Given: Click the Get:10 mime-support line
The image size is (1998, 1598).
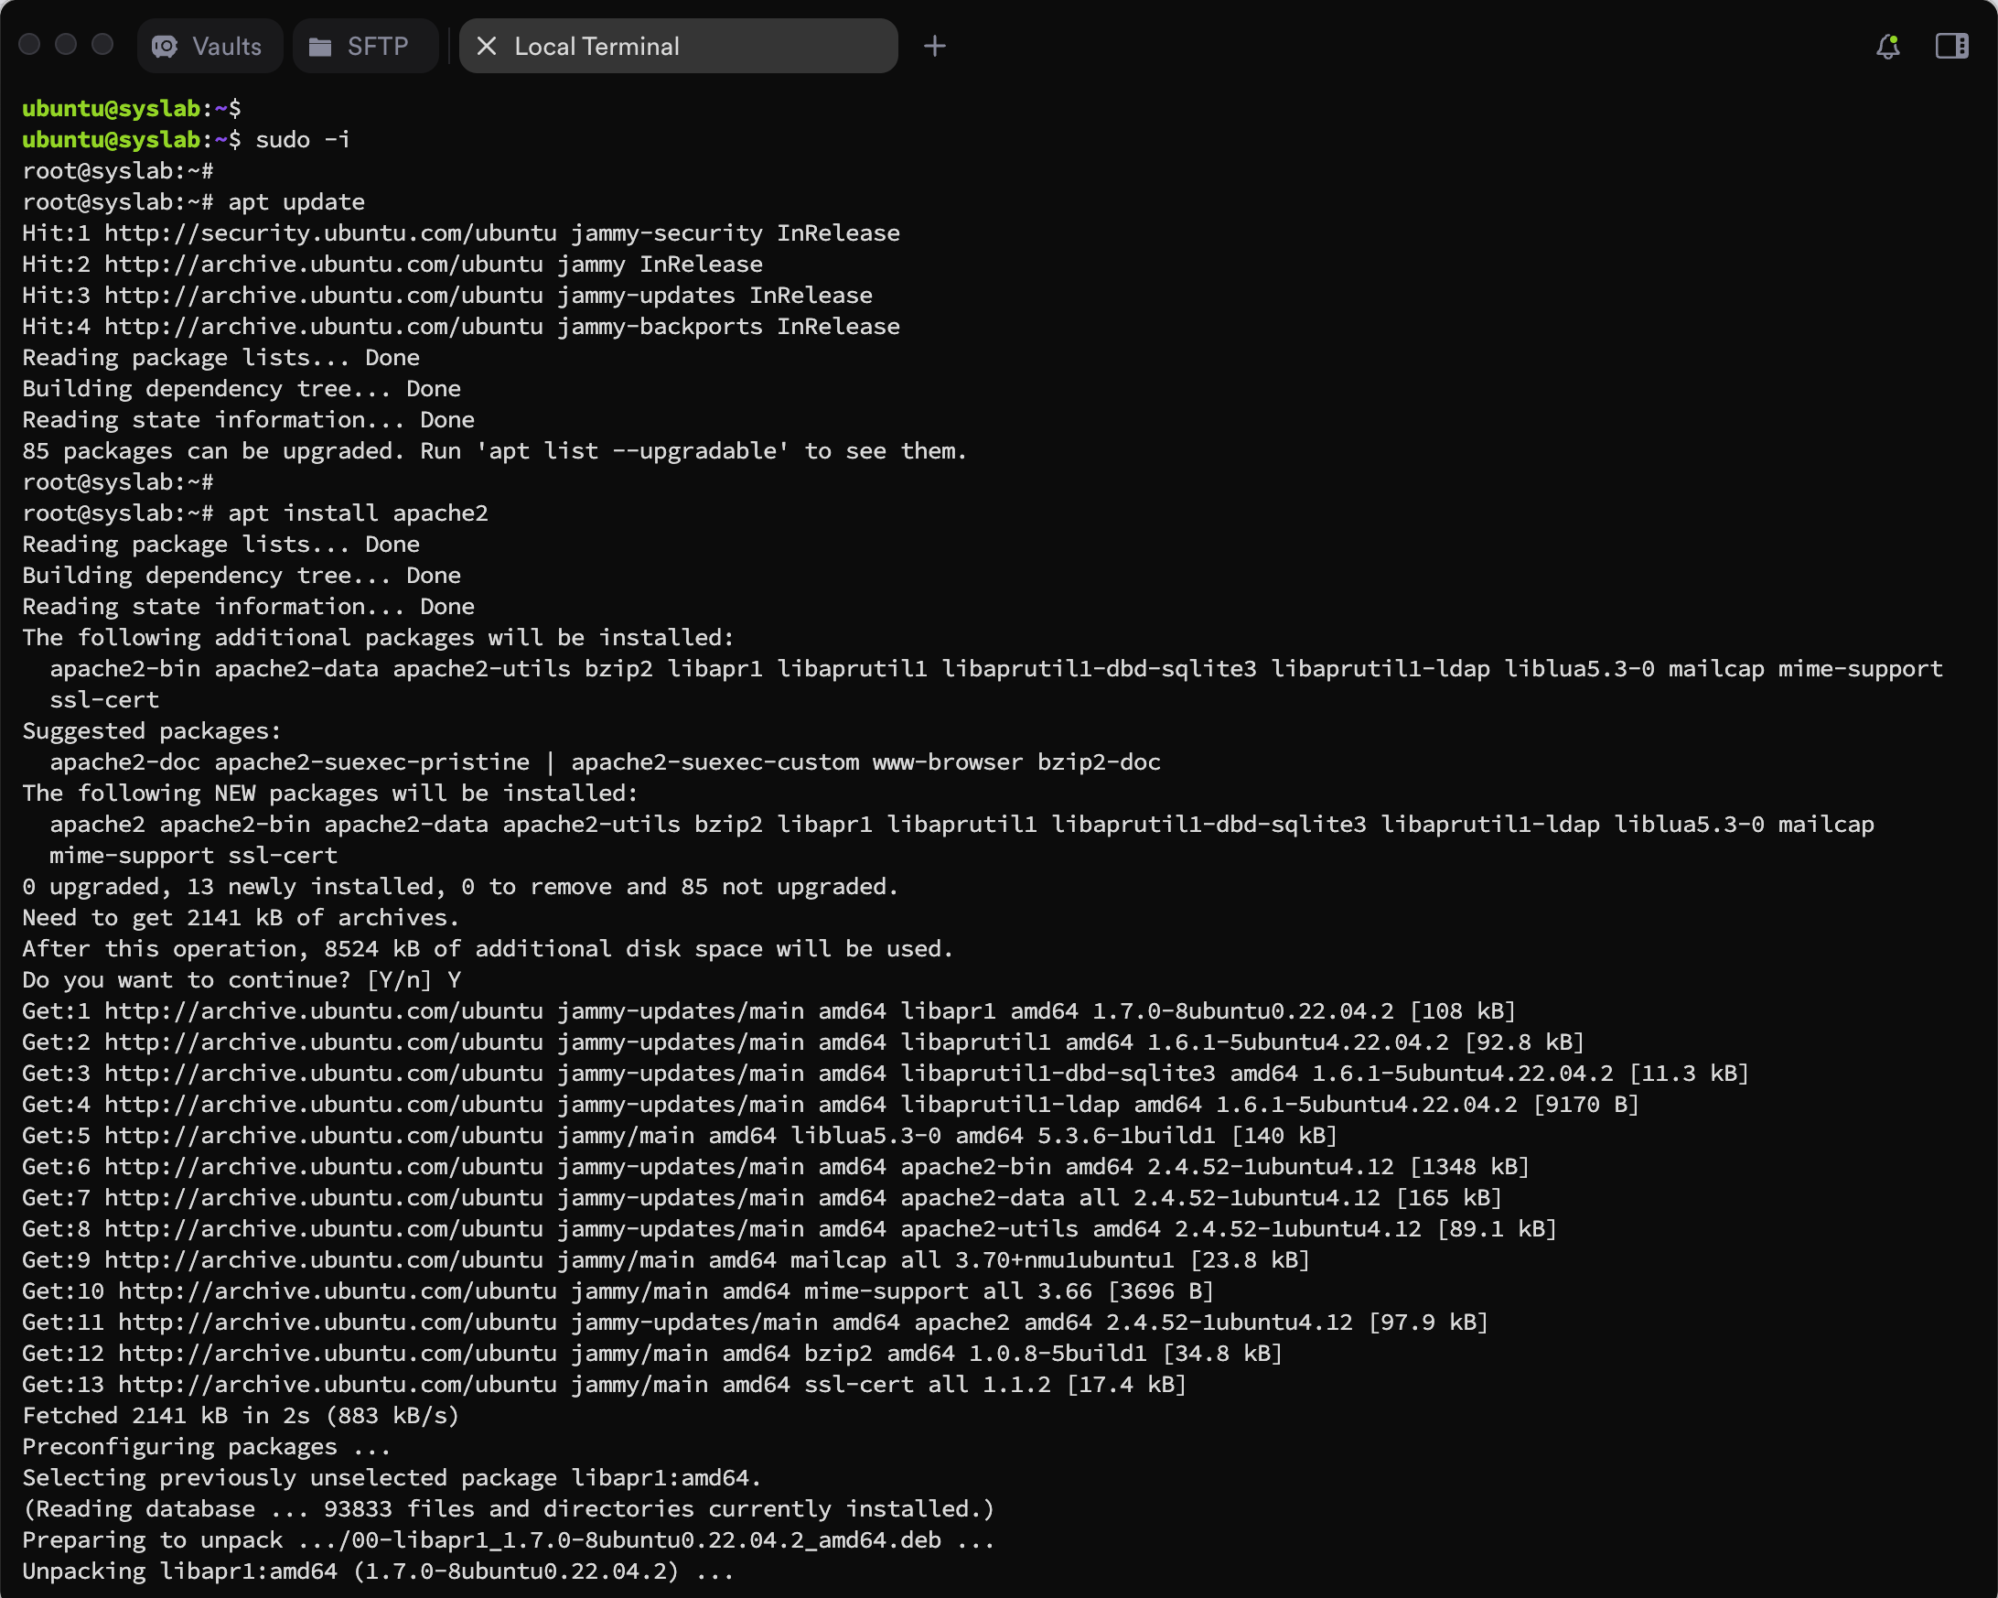Looking at the screenshot, I should pos(618,1291).
